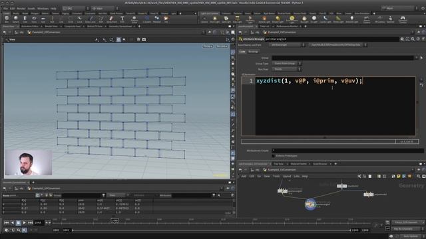This screenshot has width=426, height=239.
Task: Open parameter pane gear settings icon
Action: [402, 39]
